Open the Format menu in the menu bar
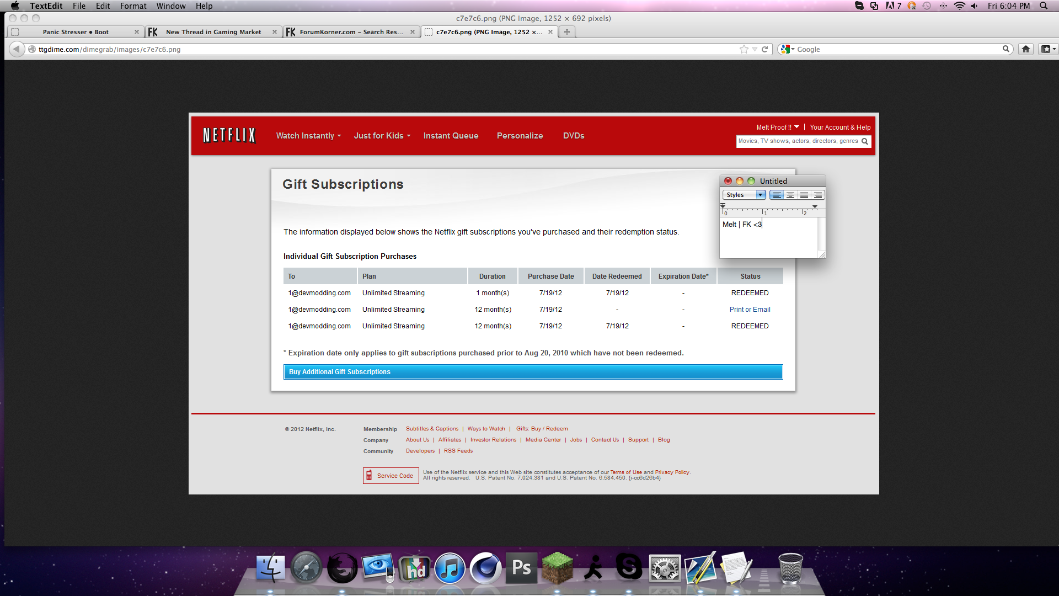Image resolution: width=1059 pixels, height=596 pixels. [x=133, y=6]
